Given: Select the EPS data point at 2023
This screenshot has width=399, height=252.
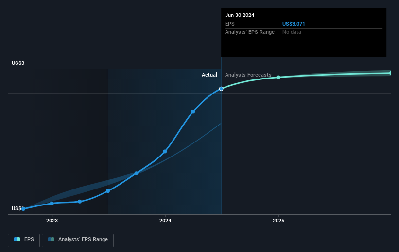Looking at the screenshot, I should coord(52,203).
